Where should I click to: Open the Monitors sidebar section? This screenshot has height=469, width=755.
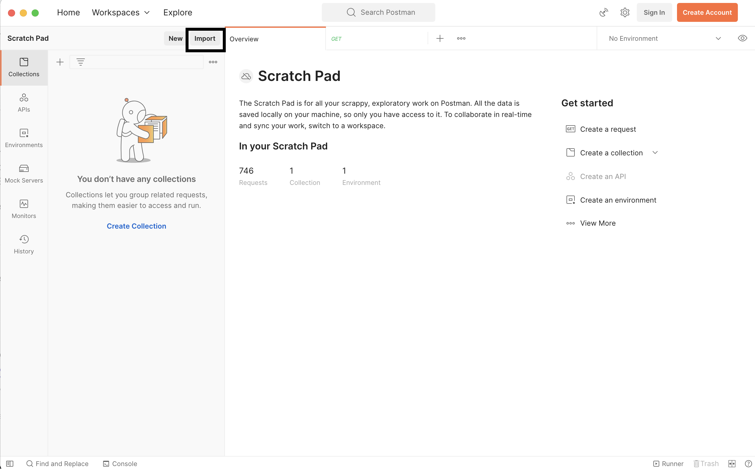point(24,209)
